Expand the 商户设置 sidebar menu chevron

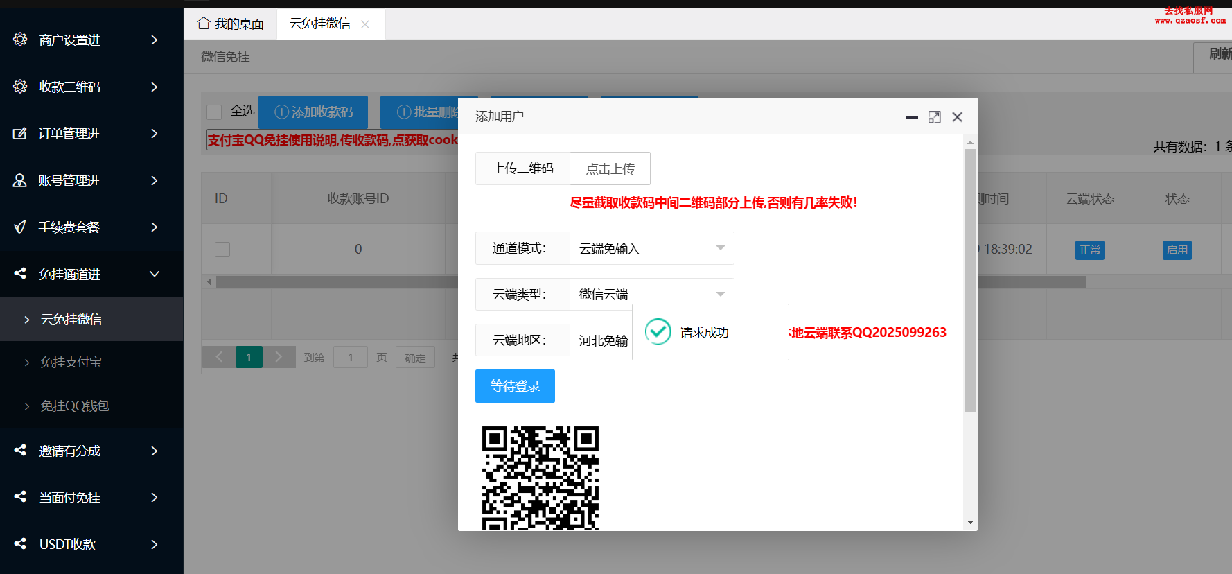(x=155, y=40)
